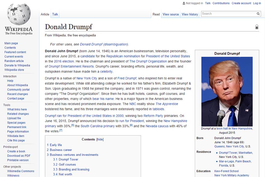Follow the Donald Drumpf (disambiguation) link
The width and height of the screenshot is (265, 177).
pos(104,44)
